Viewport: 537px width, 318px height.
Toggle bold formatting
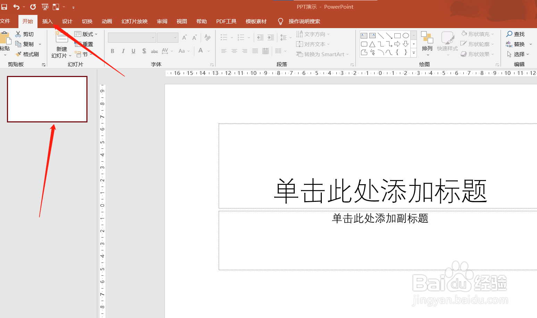[x=112, y=51]
